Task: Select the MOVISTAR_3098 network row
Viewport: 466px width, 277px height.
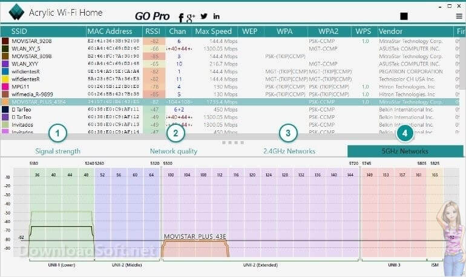Action: point(231,56)
